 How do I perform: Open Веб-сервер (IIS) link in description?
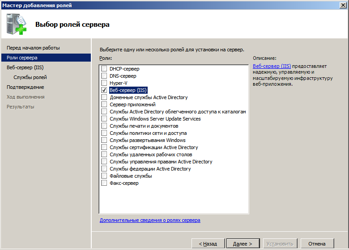272,66
